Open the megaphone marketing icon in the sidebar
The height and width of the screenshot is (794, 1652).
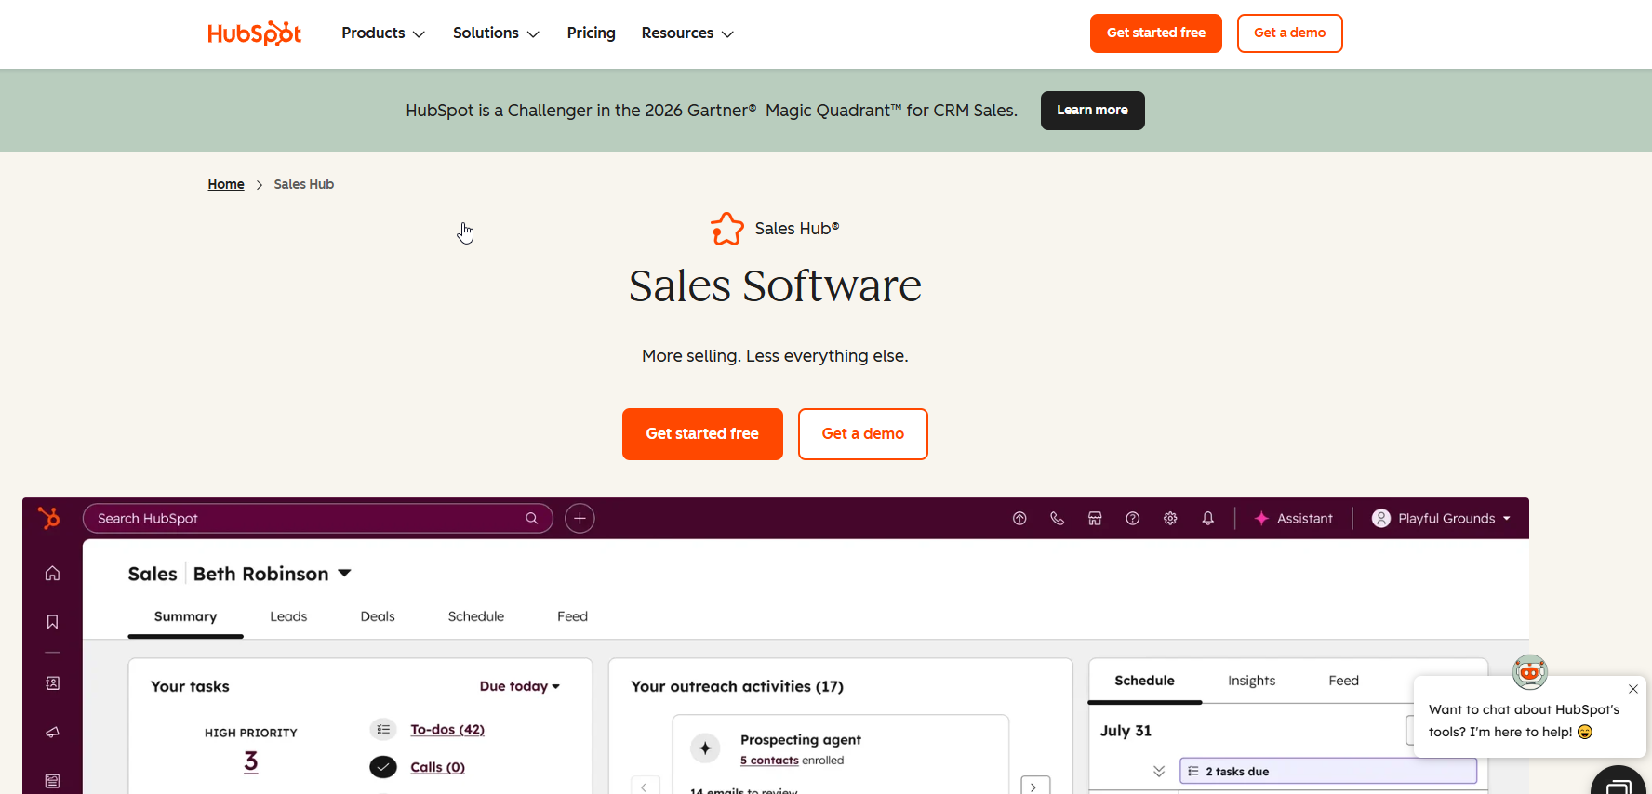click(52, 733)
